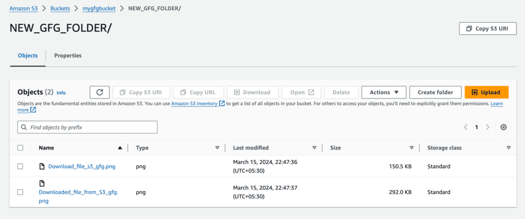Click file icon beside Download_file_s3_gfg.png
Viewport: 525px width, 219px height.
pyautogui.click(x=42, y=167)
